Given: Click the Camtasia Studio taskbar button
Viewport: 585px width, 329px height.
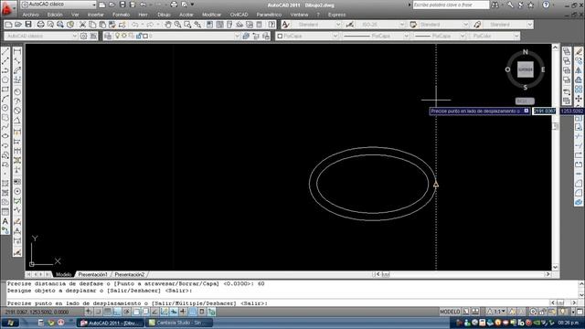Looking at the screenshot, I should [x=180, y=323].
